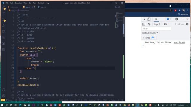Open the Chrome extensions puzzle icon
191x107 pixels.
pyautogui.click(x=179, y=10)
